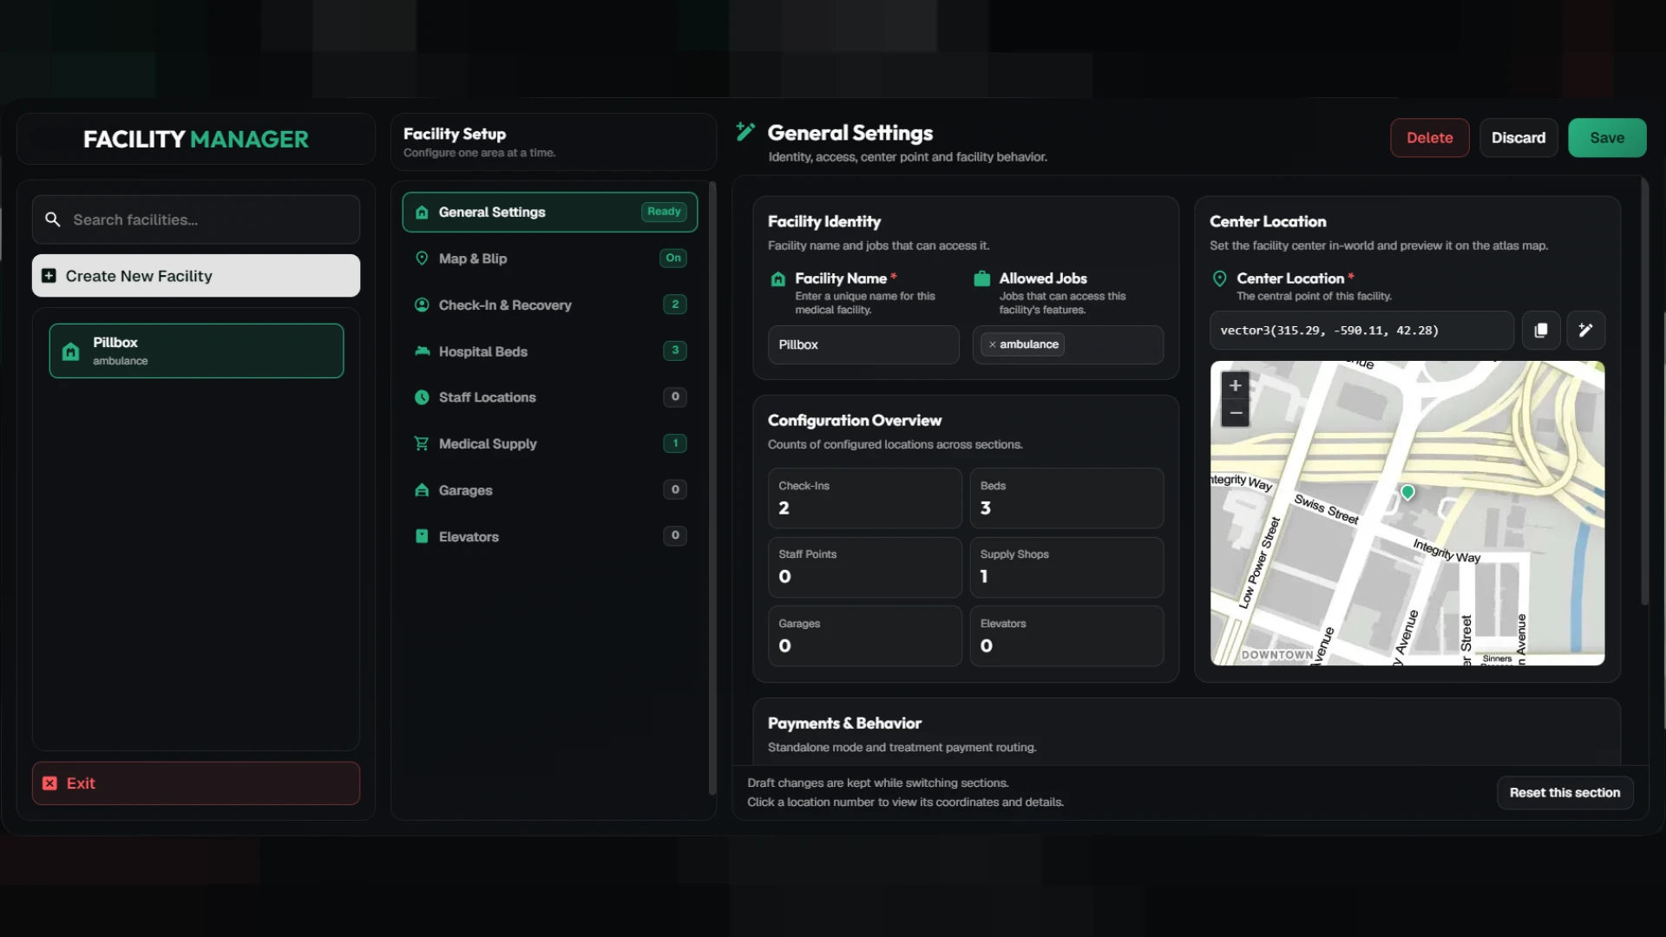This screenshot has height=937, width=1666.
Task: Click the Facility Name green house icon
Action: [778, 279]
